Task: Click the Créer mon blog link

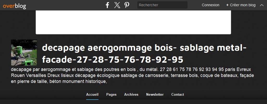Action: point(241,5)
